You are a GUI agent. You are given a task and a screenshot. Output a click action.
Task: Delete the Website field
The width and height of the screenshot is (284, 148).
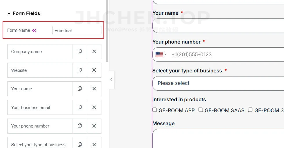[94, 70]
